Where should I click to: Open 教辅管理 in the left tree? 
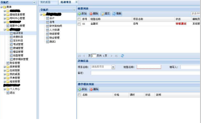[x=18, y=48]
